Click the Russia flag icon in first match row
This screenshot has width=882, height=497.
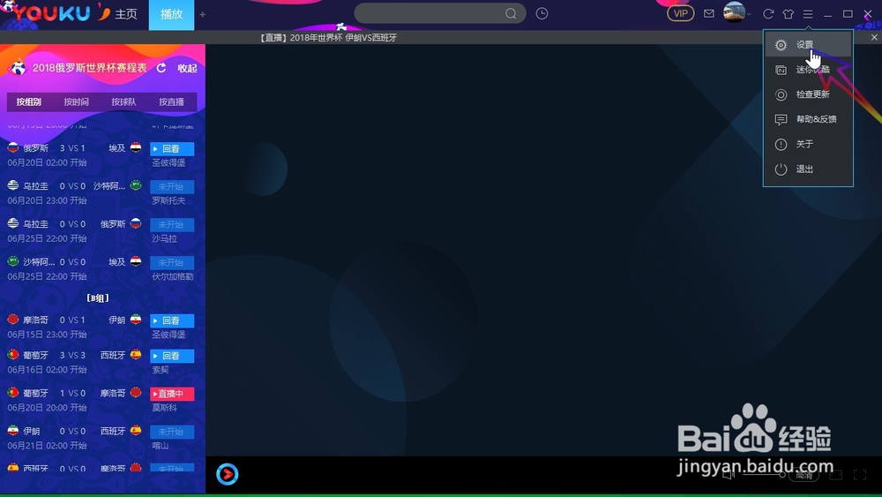click(x=13, y=147)
